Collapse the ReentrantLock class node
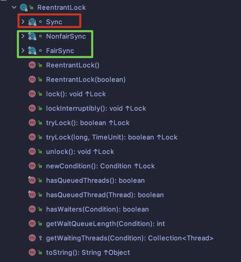 tap(14, 7)
